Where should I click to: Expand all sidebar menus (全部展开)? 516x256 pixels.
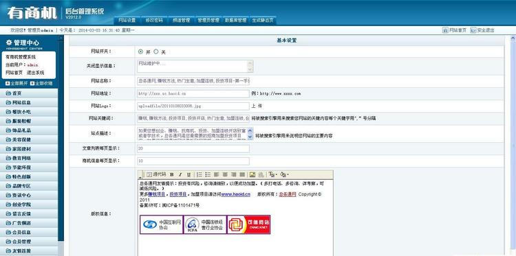pyautogui.click(x=17, y=83)
